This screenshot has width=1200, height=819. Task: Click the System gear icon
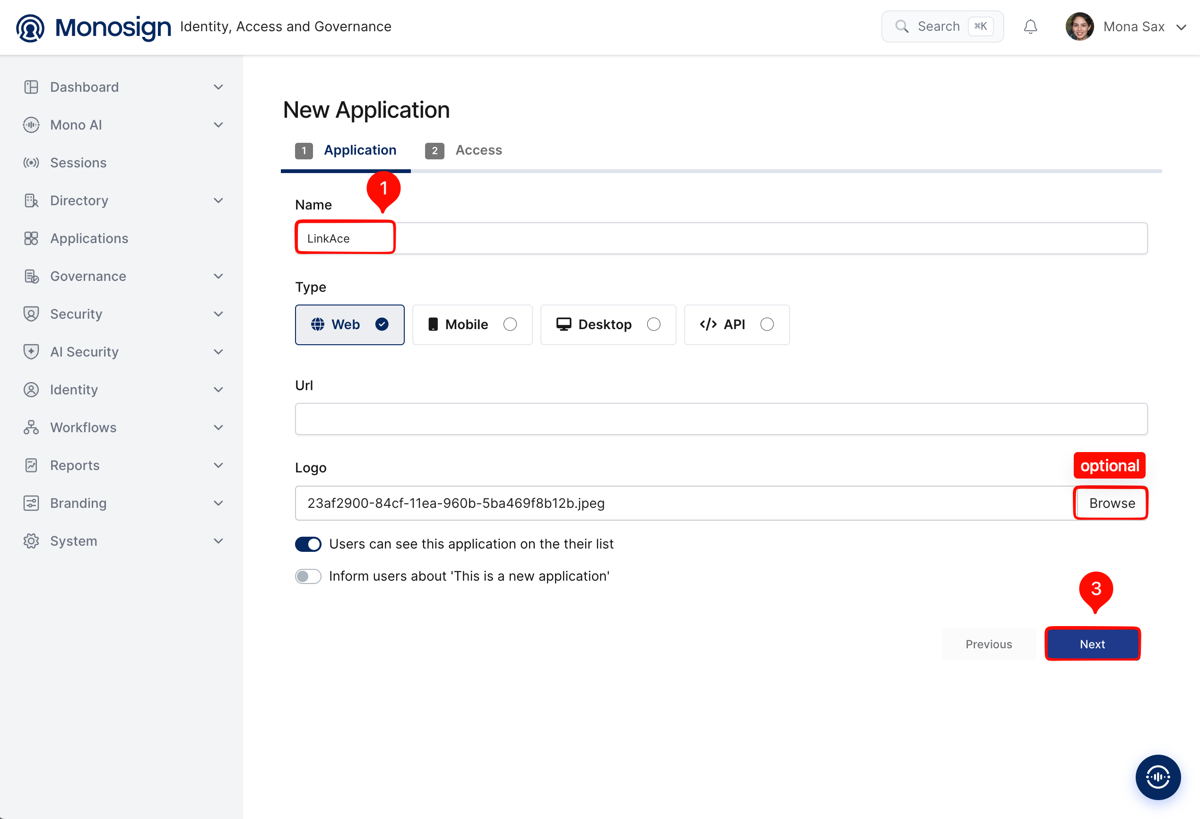31,541
